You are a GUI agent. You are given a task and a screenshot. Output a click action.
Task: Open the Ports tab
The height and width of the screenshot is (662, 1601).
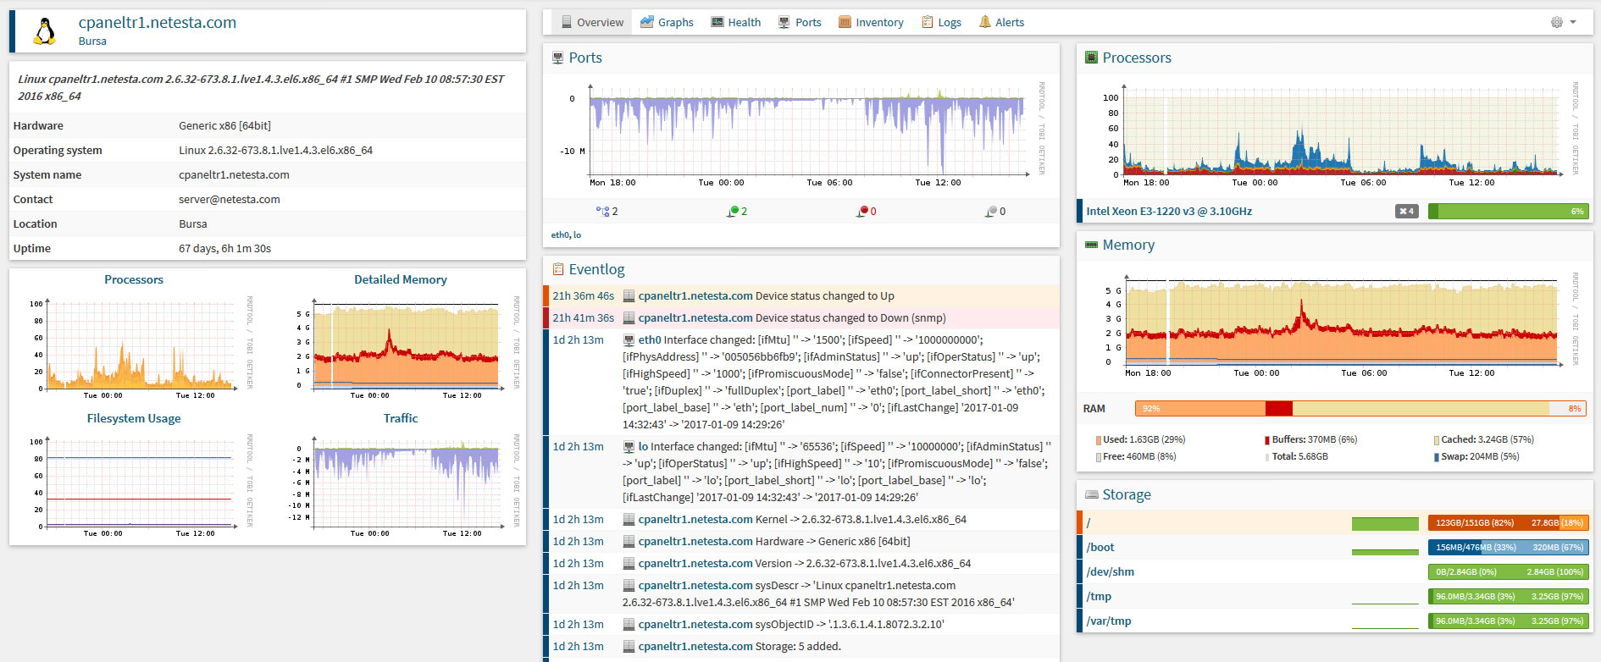tap(800, 22)
